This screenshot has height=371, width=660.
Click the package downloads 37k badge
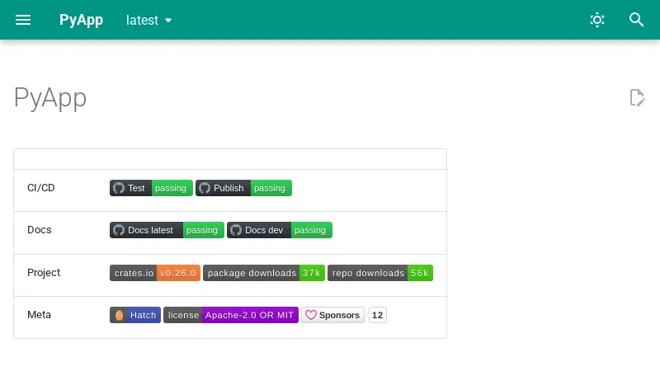[x=264, y=273]
